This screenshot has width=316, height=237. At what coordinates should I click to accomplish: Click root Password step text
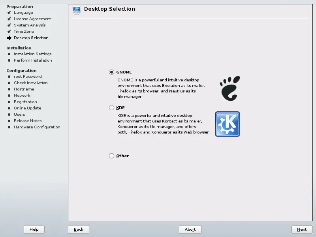[28, 76]
